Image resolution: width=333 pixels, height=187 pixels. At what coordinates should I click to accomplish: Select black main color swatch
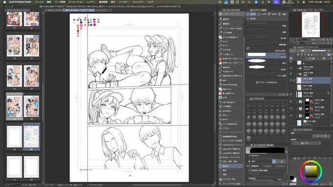[x=291, y=177]
